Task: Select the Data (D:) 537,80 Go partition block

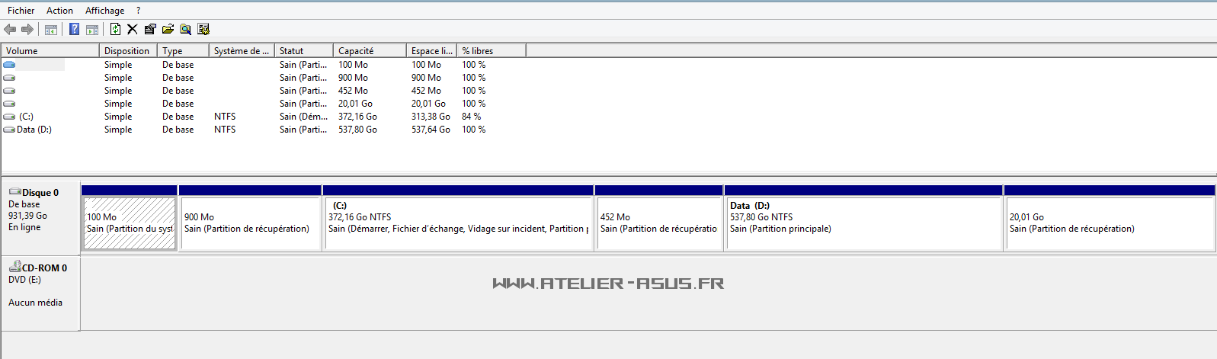Action: [x=863, y=223]
